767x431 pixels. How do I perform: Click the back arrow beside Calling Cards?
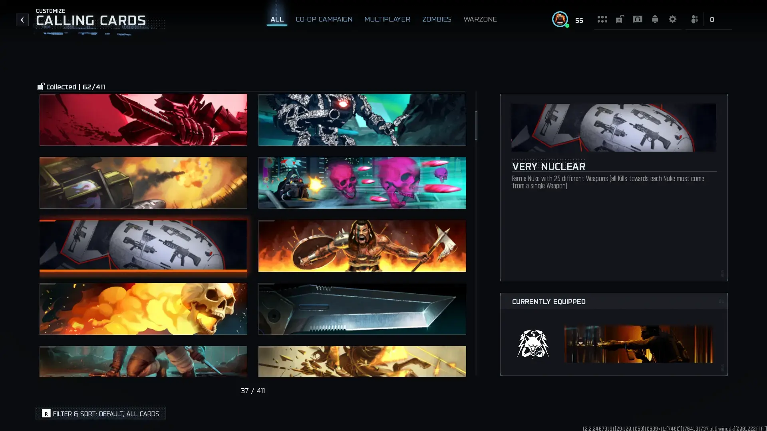22,20
